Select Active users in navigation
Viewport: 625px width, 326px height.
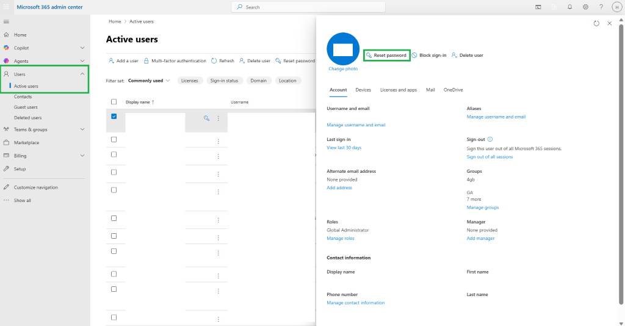pos(26,86)
